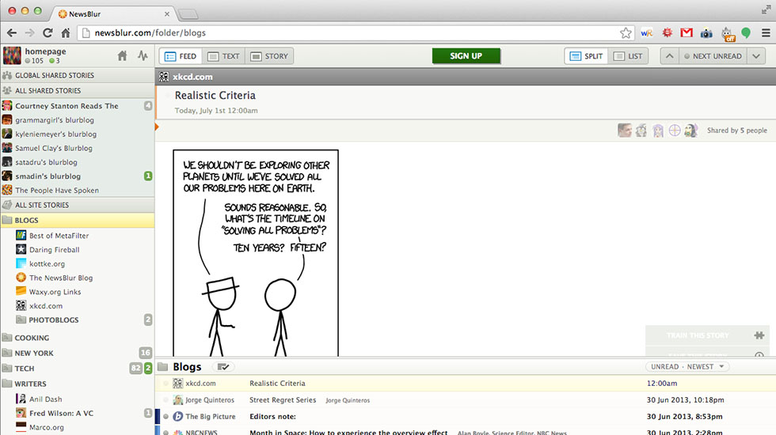Switch to Split layout view
Image resolution: width=776 pixels, height=435 pixels.
coord(586,56)
